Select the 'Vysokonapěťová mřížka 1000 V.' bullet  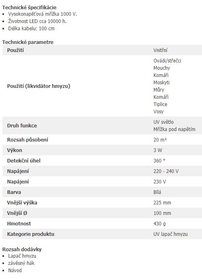point(43,14)
